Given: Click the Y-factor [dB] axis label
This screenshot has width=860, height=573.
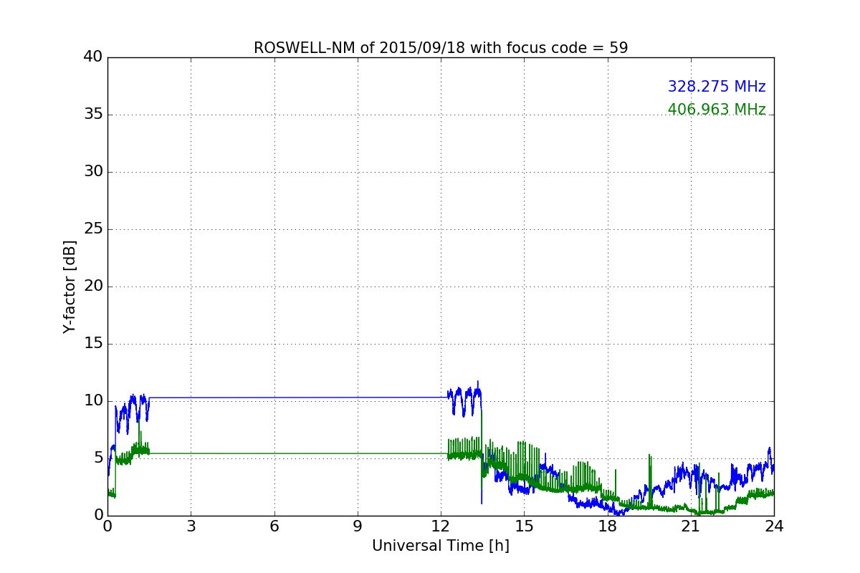Looking at the screenshot, I should [70, 286].
